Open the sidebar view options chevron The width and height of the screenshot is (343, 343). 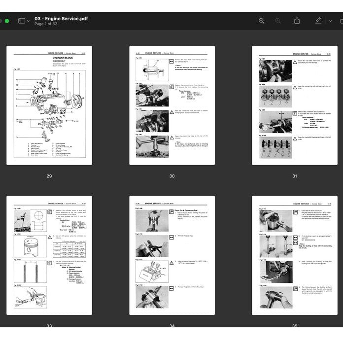28,21
